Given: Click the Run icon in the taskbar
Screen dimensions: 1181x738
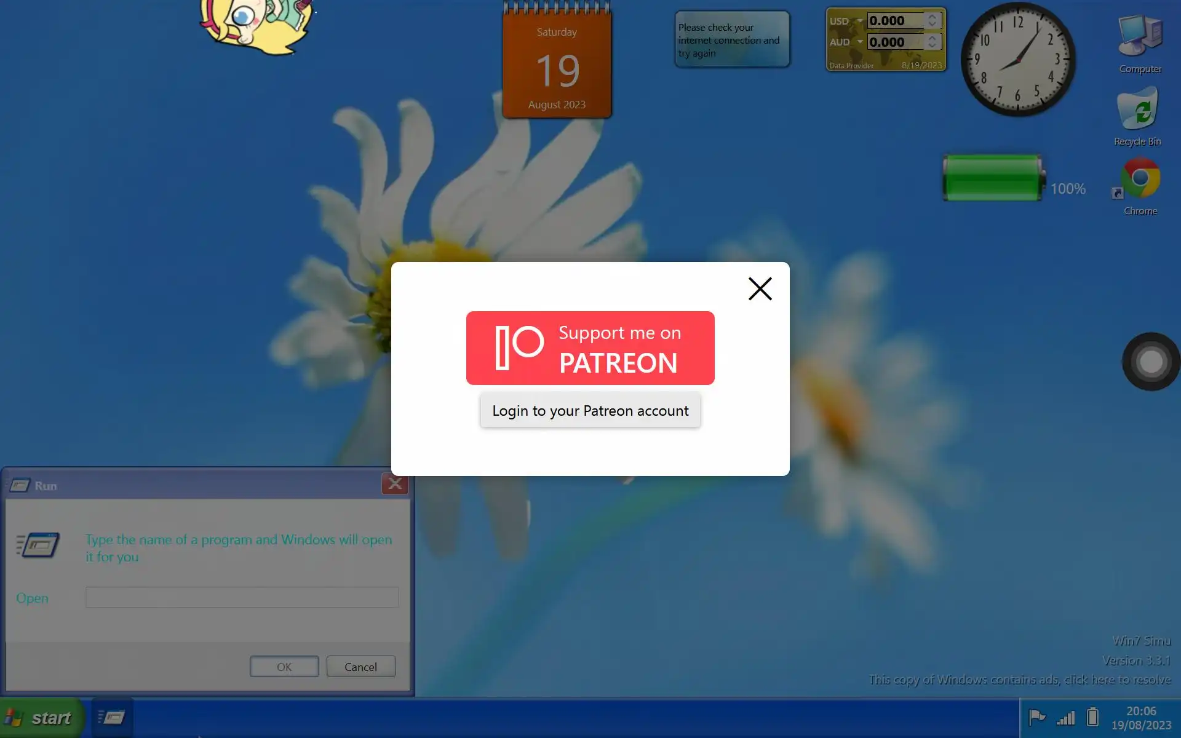Looking at the screenshot, I should pyautogui.click(x=112, y=717).
